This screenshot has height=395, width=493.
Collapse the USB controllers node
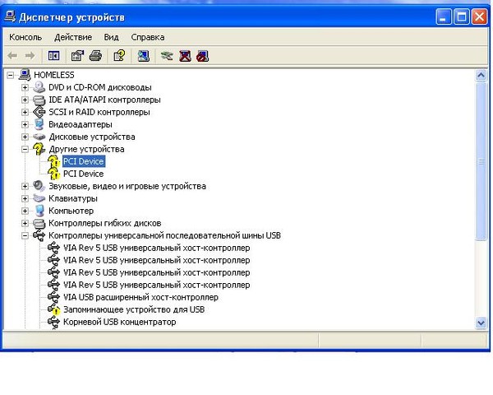click(25, 235)
